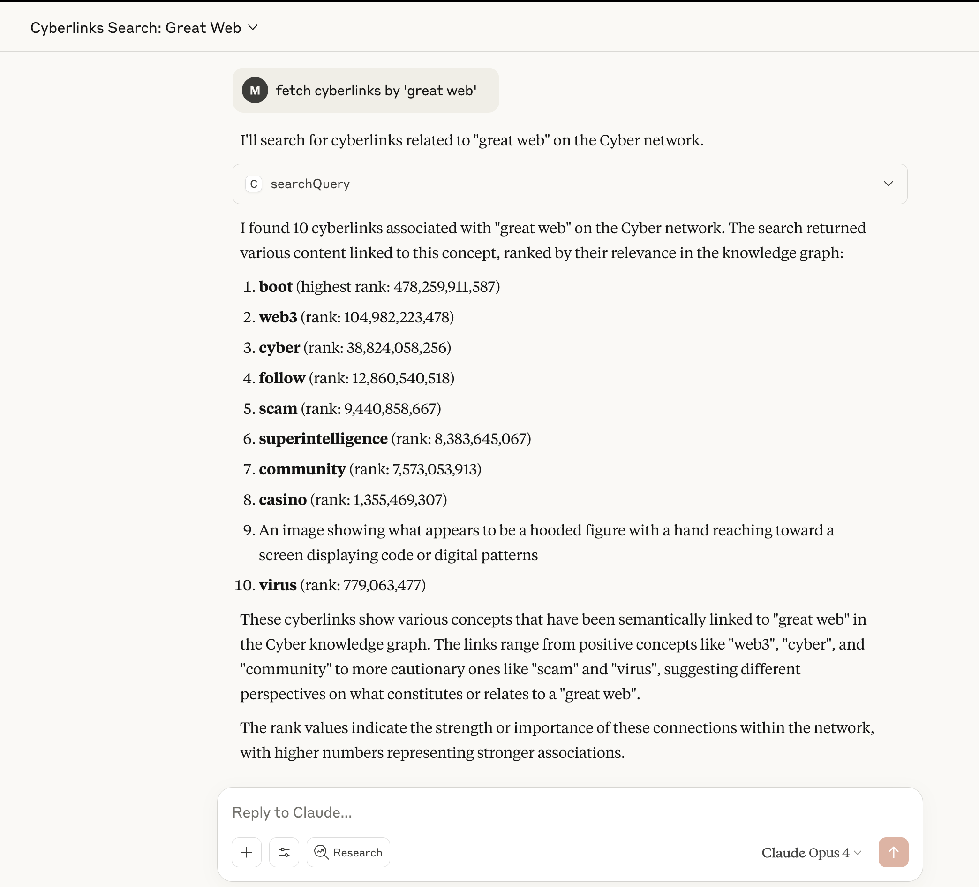Expand the searchQuery tool result chevron

[888, 184]
